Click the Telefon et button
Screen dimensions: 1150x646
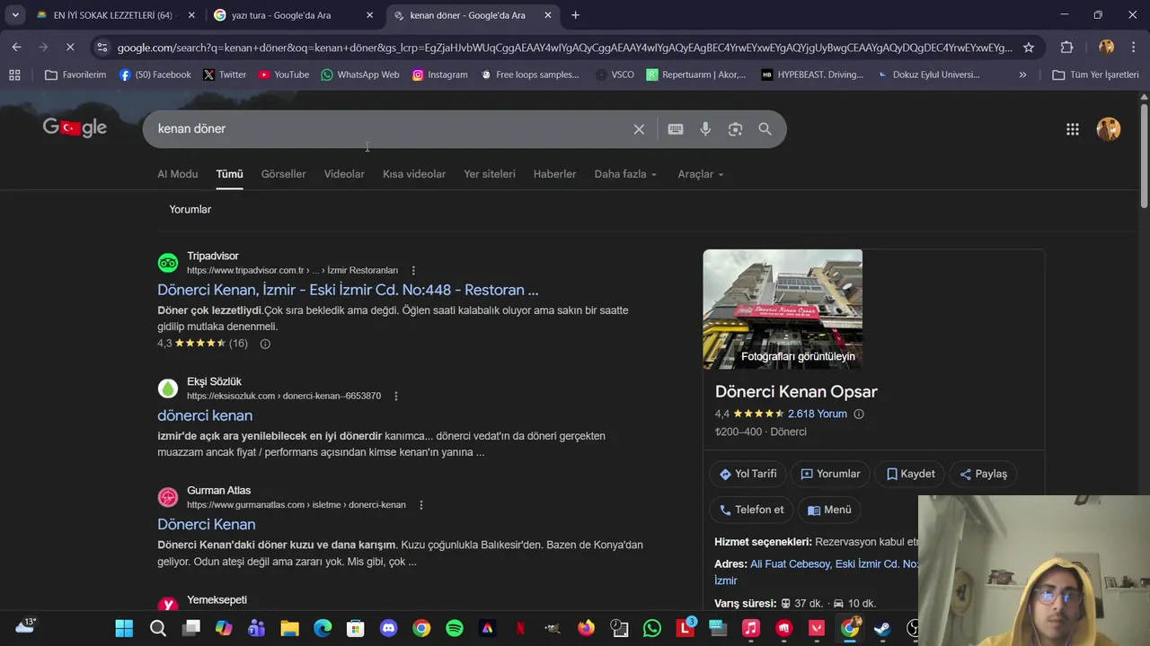click(x=751, y=510)
